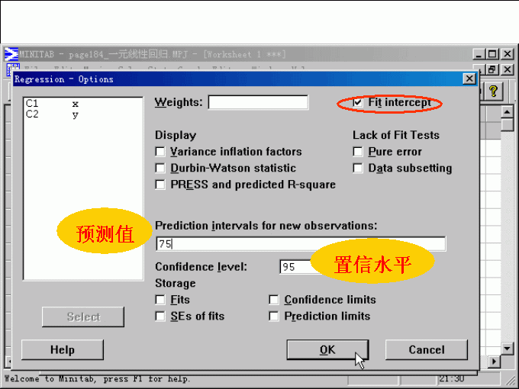Check the Durbin-Watson statistic option
The width and height of the screenshot is (519, 389).
tap(160, 168)
